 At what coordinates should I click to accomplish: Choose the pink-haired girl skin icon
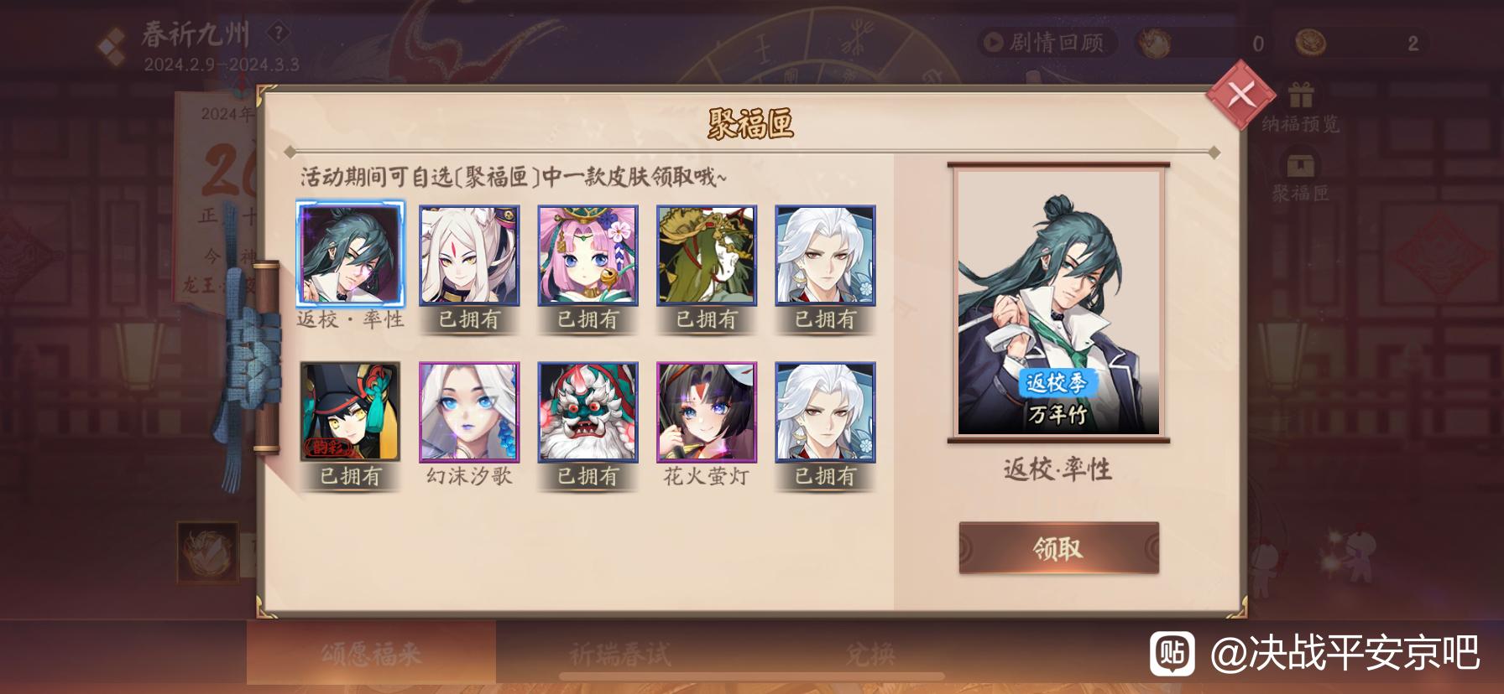(587, 255)
